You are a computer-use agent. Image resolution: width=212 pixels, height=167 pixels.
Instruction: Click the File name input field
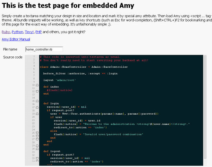tap(44, 49)
